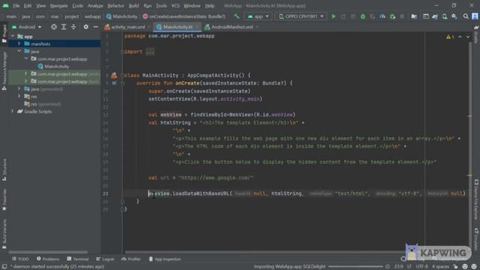Viewport: 480px width, 270px height.
Task: Toggle the Resource Manager side tab
Action: (4, 71)
